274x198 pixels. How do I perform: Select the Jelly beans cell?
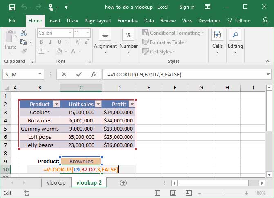tap(40, 145)
